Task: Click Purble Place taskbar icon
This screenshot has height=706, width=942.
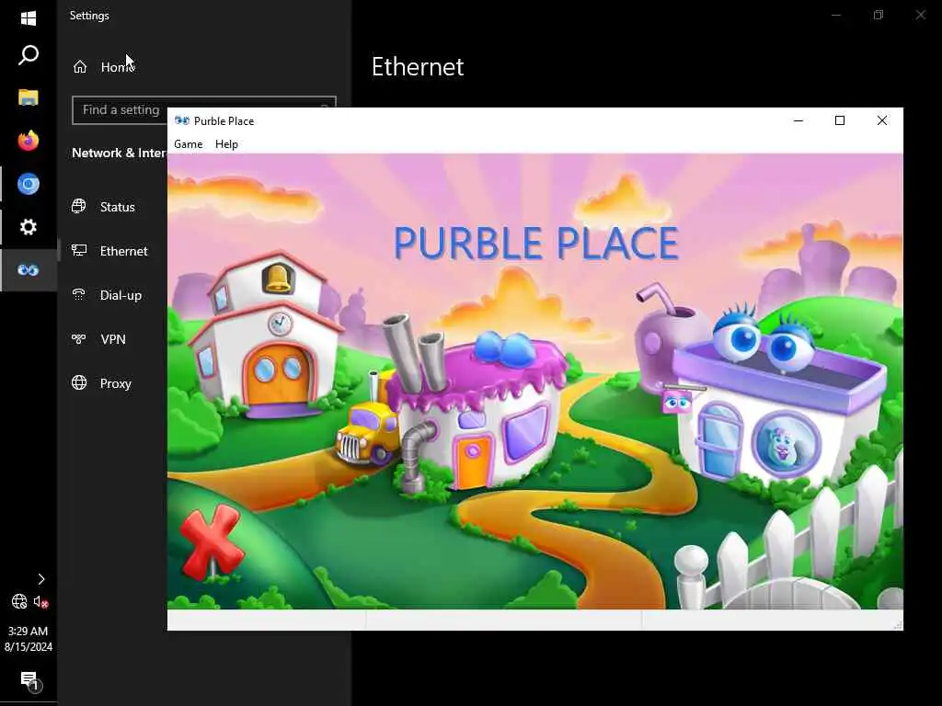Action: (29, 270)
